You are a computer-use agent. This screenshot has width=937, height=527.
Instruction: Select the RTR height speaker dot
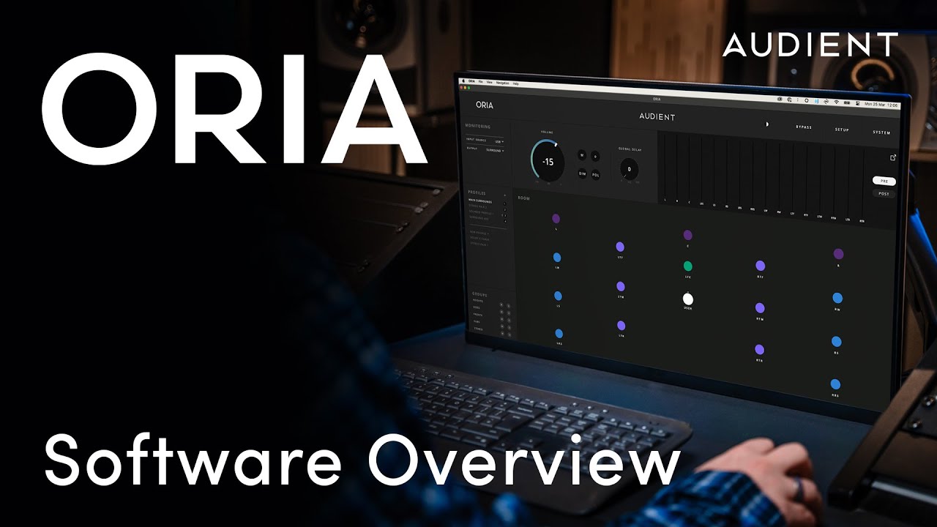tap(759, 350)
